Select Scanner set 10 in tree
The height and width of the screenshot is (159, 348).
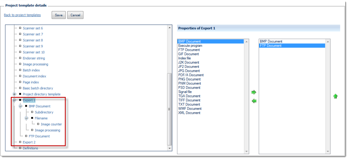[34, 52]
